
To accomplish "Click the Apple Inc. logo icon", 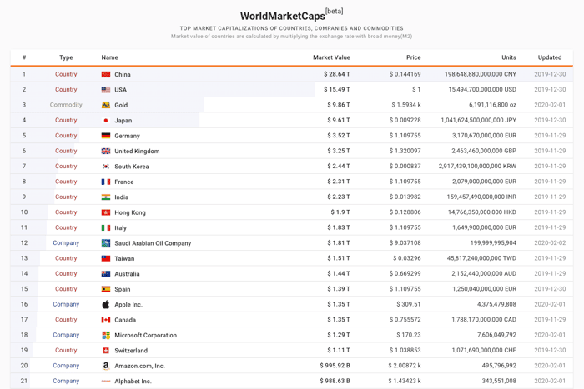I will (x=106, y=305).
